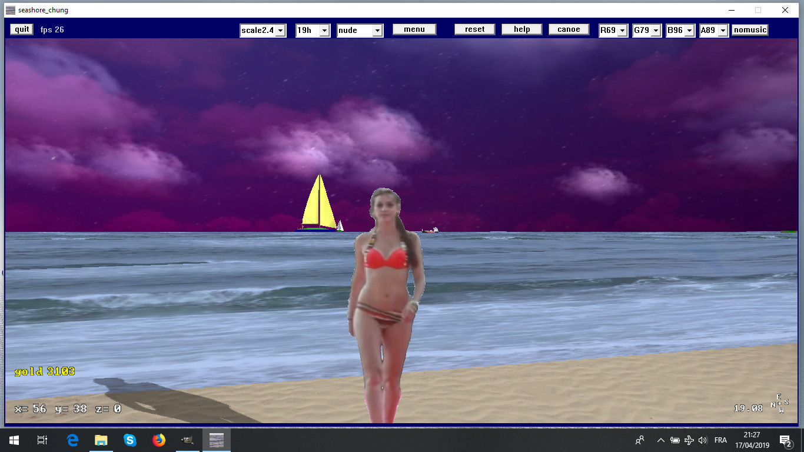The image size is (804, 452).
Task: Open the taskbar clock showing 21:27
Action: point(752,440)
